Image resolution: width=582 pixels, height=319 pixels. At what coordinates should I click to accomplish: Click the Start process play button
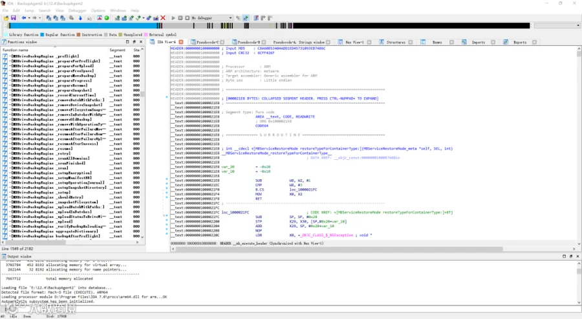(x=173, y=18)
